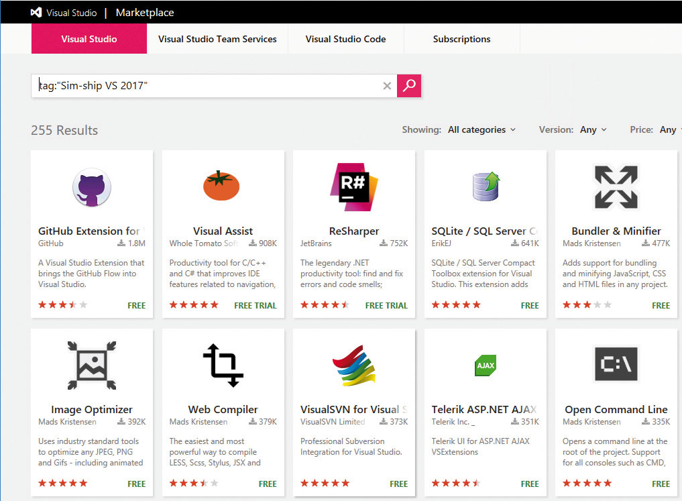Clear the search box with the X
Viewport: 682px width, 501px height.
[x=387, y=86]
